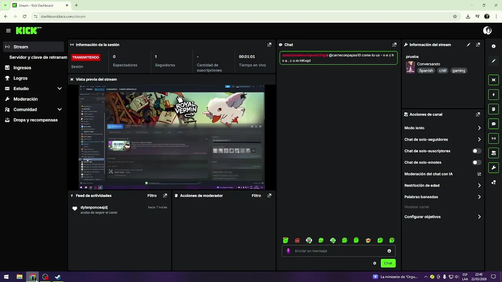Pop out the Acciones de canal panel
Image resolution: width=502 pixels, height=282 pixels.
coord(478,114)
